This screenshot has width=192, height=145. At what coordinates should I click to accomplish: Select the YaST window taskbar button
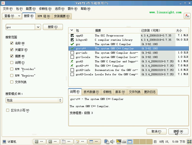coord(94,141)
